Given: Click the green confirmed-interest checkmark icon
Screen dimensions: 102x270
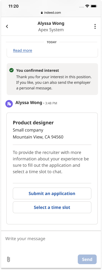Looking at the screenshot, I should coord(11,70).
